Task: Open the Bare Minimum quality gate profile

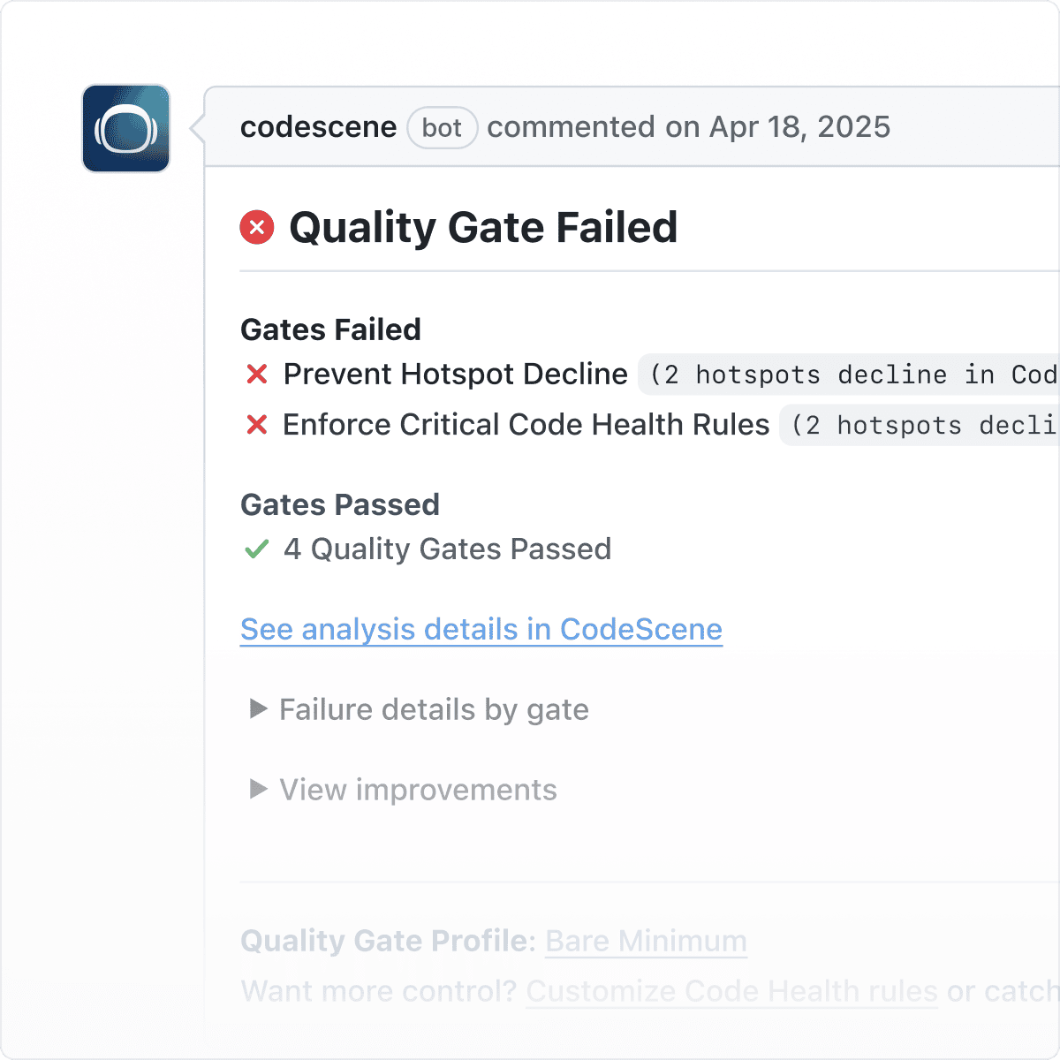Action: 646,942
